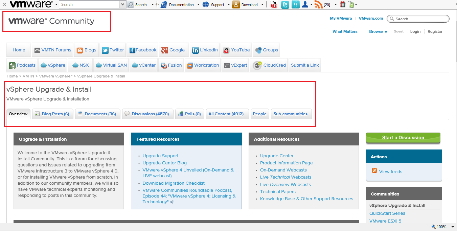The width and height of the screenshot is (457, 231).
Task: Expand the Browse menu
Action: point(378,31)
